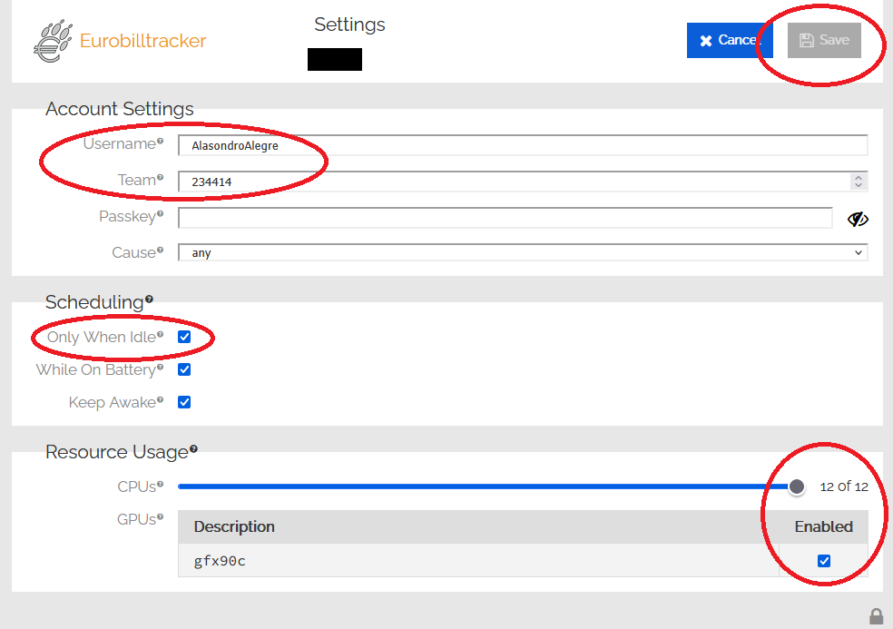Viewport: 893px width, 629px height.
Task: Click the Cancel button
Action: click(x=730, y=41)
